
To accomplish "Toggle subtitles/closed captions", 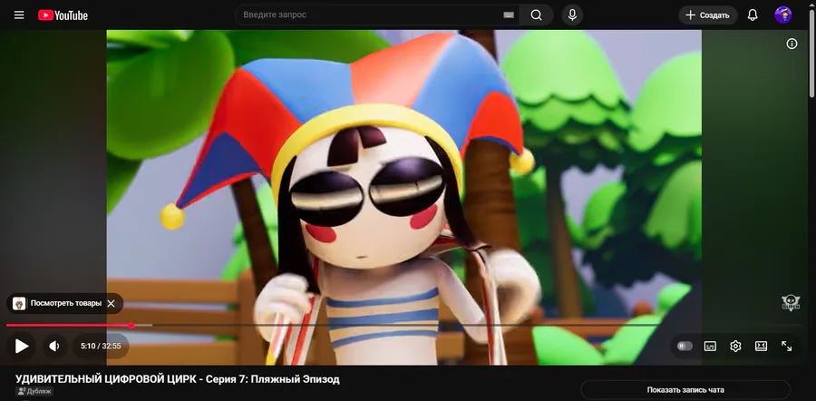I will 710,346.
